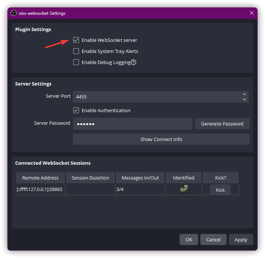This screenshot has width=265, height=258.
Task: Confirm settings with OK
Action: click(x=189, y=239)
